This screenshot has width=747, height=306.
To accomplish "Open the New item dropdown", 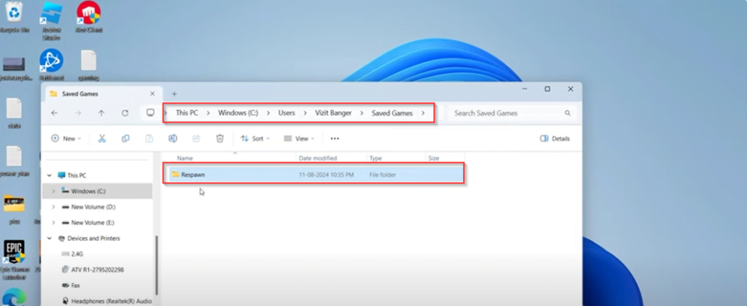I will 66,138.
